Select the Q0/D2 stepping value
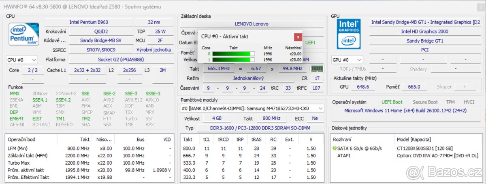Image resolution: width=486 pixels, height=184 pixels. click(x=100, y=32)
